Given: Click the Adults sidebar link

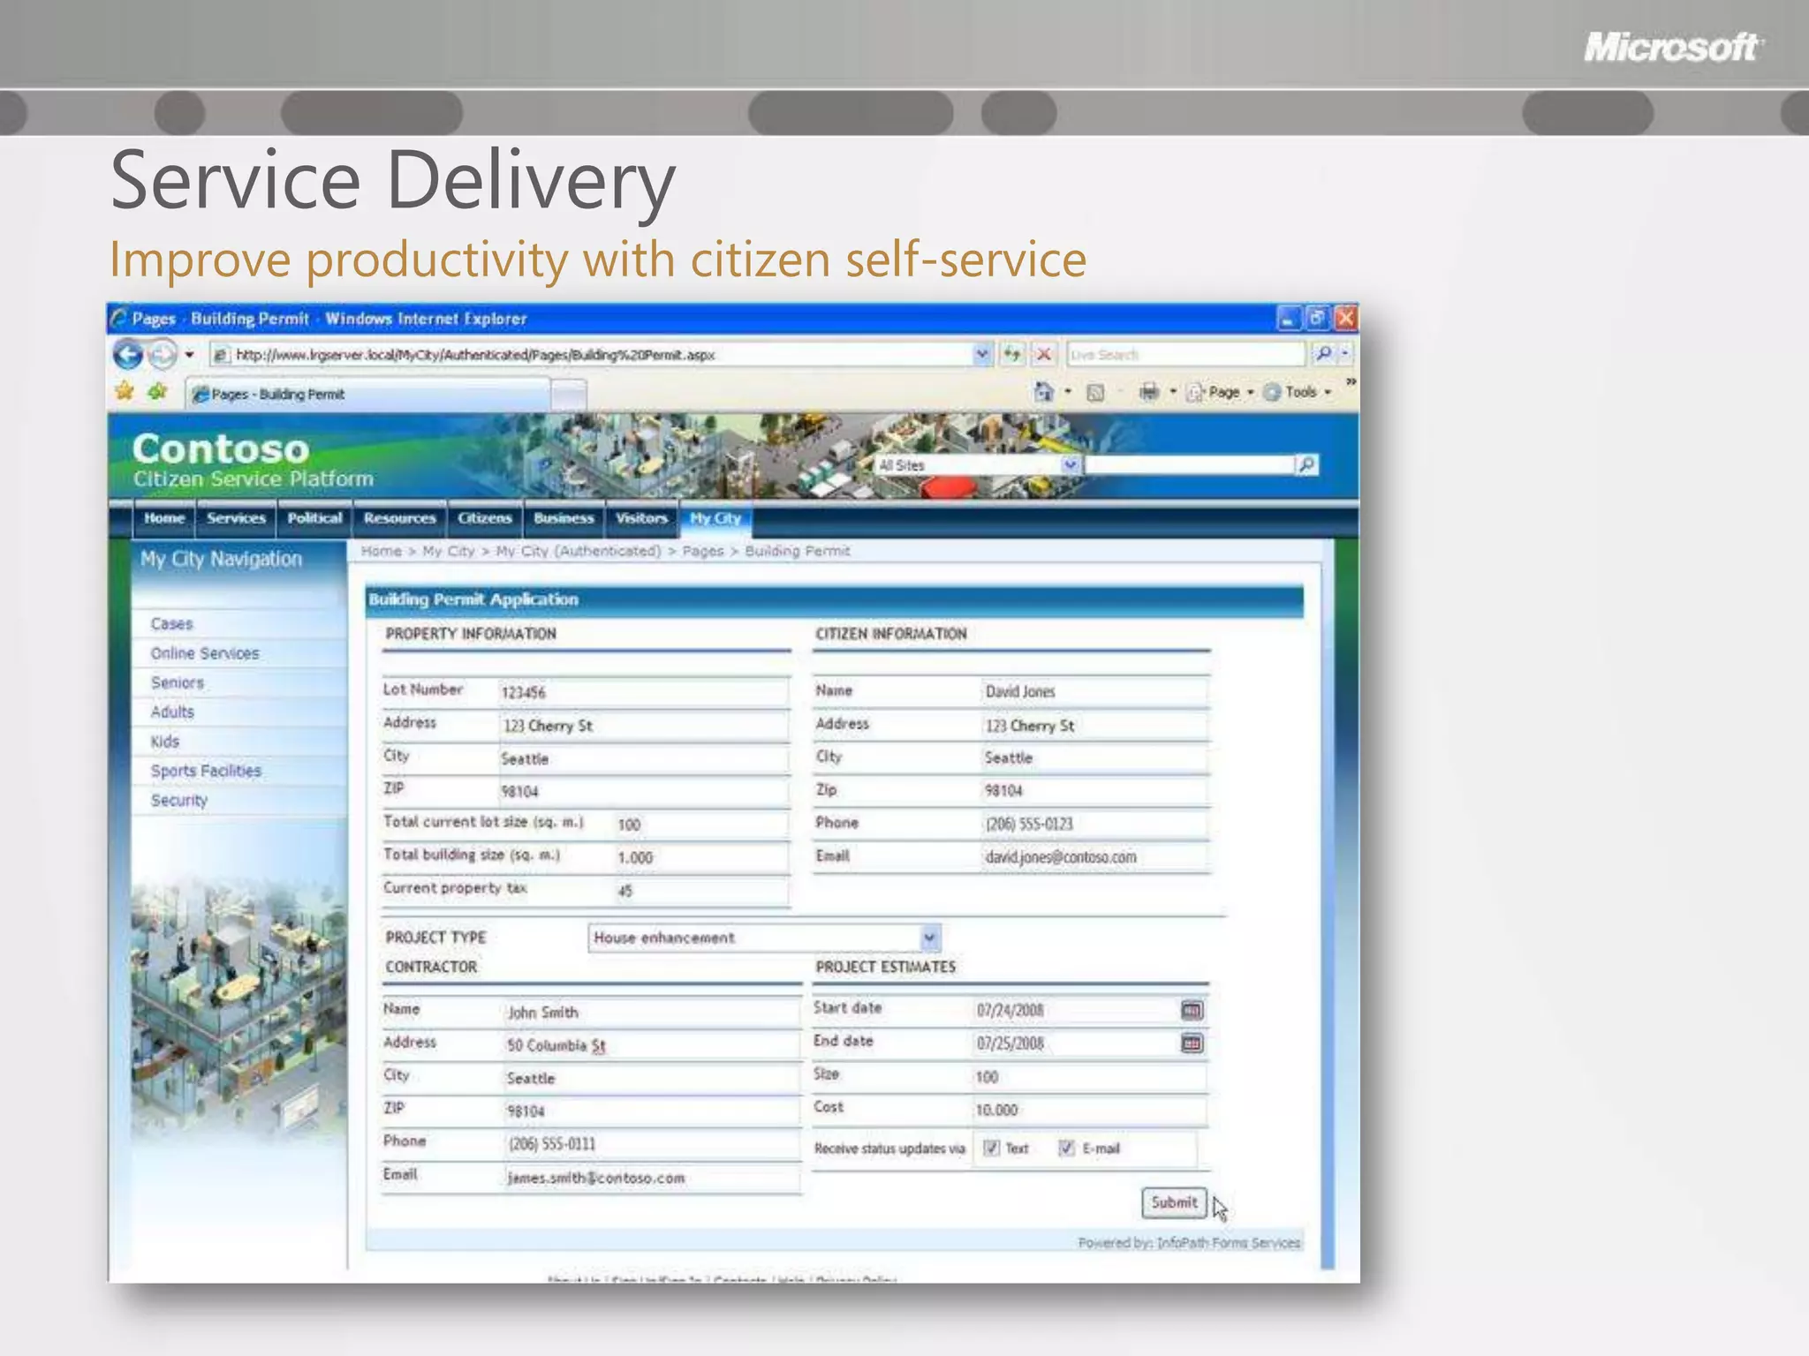Looking at the screenshot, I should [172, 712].
